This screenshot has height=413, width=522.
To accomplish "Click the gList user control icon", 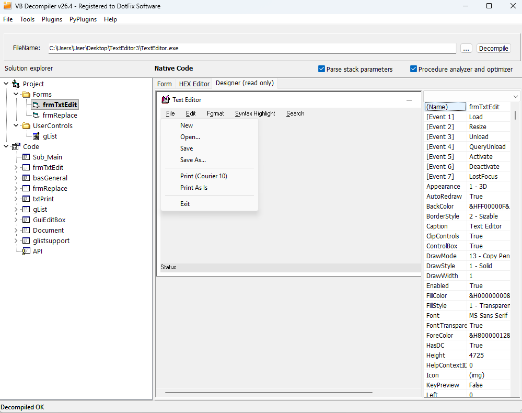I will [x=36, y=136].
